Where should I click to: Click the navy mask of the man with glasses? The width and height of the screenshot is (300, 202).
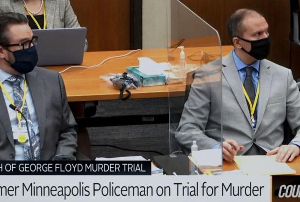(23, 60)
